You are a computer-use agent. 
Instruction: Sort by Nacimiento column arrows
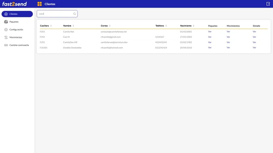(193, 26)
